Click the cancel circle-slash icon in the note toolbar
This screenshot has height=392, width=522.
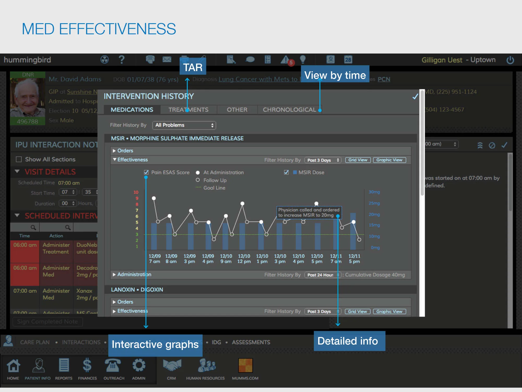coord(492,145)
